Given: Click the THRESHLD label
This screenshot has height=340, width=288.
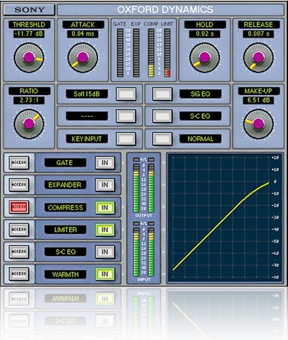Looking at the screenshot, I should 29,25.
